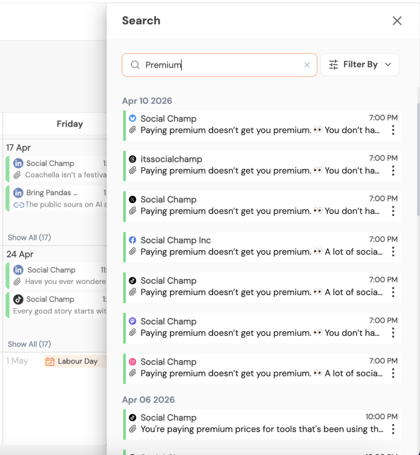This screenshot has height=455, width=420.
Task: Click the Threads icon of itssocialchamp
Action: [132, 159]
